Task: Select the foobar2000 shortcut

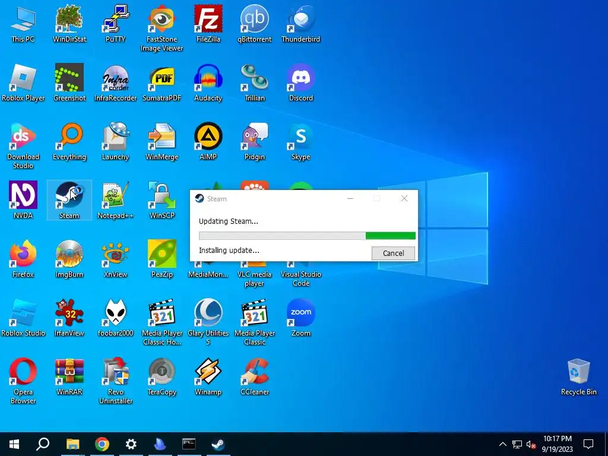Action: [x=116, y=318]
